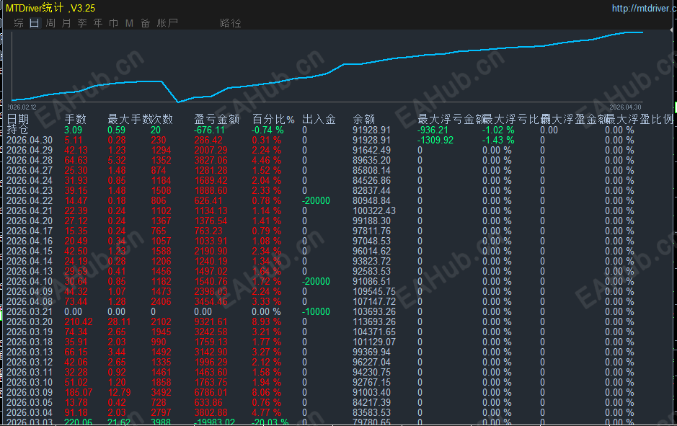Click trade count 2406
This screenshot has width=677, height=426.
(161, 302)
